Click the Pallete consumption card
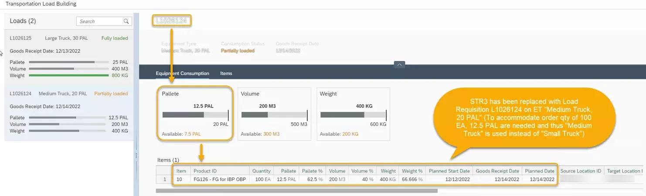 [195, 114]
